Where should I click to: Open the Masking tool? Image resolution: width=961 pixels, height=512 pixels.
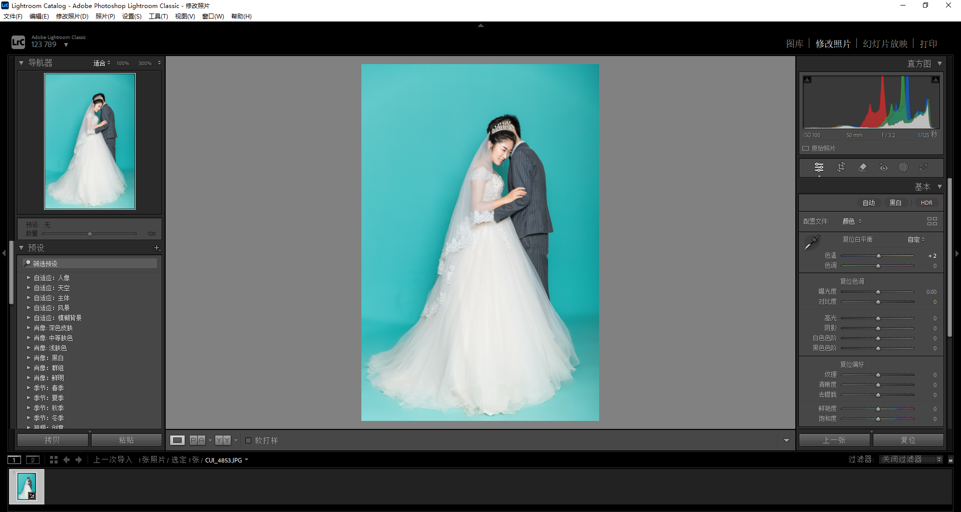[903, 167]
